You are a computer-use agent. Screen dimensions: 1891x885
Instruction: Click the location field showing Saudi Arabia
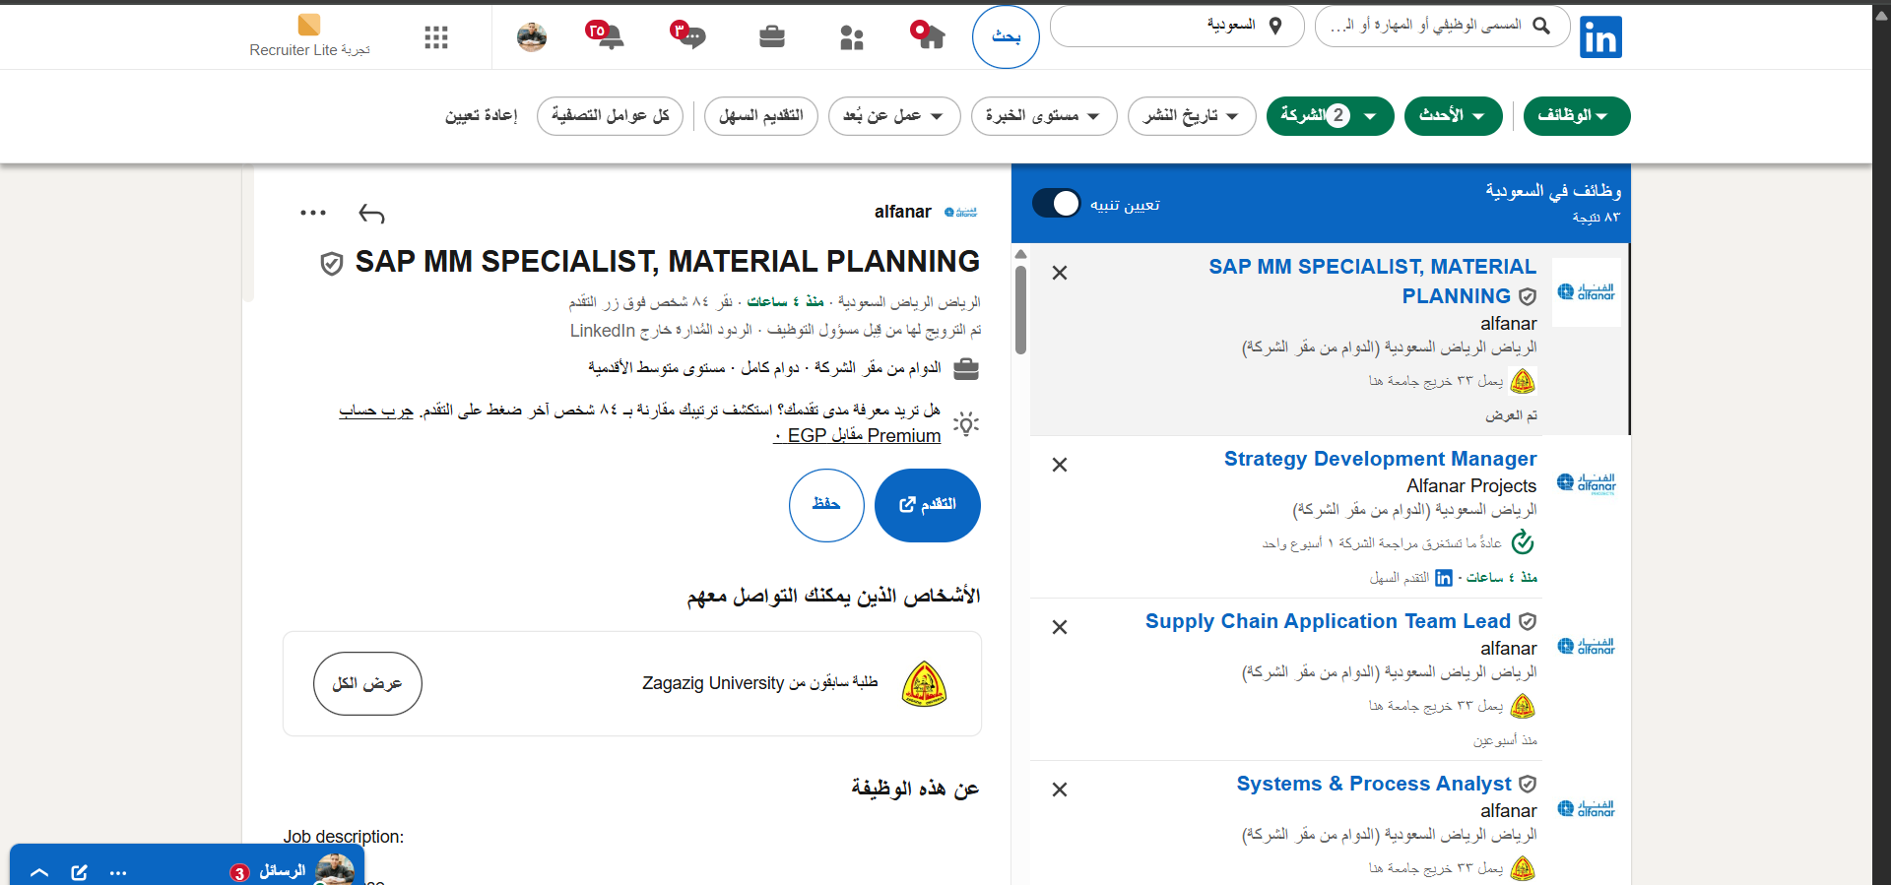pyautogui.click(x=1177, y=26)
